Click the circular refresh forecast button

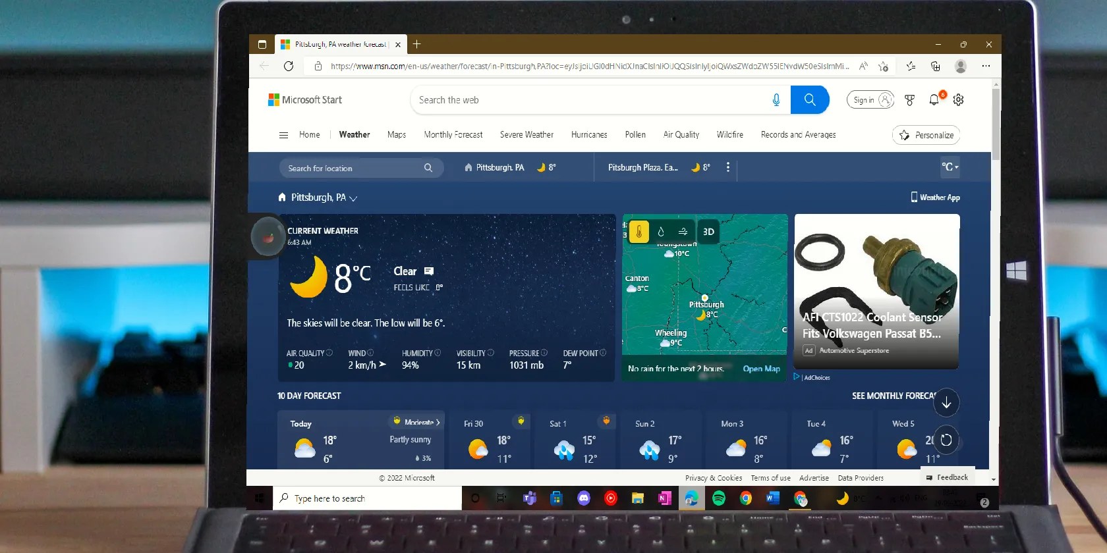coord(946,440)
